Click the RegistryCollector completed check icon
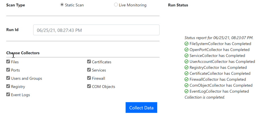 click(186, 68)
